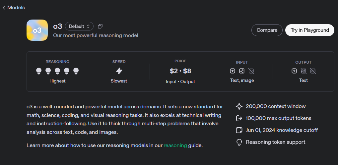Open Try in Playground
This screenshot has width=338, height=165.
point(309,30)
